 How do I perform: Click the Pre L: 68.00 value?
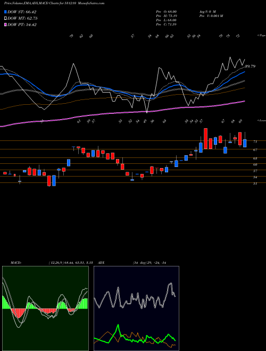click(x=167, y=20)
